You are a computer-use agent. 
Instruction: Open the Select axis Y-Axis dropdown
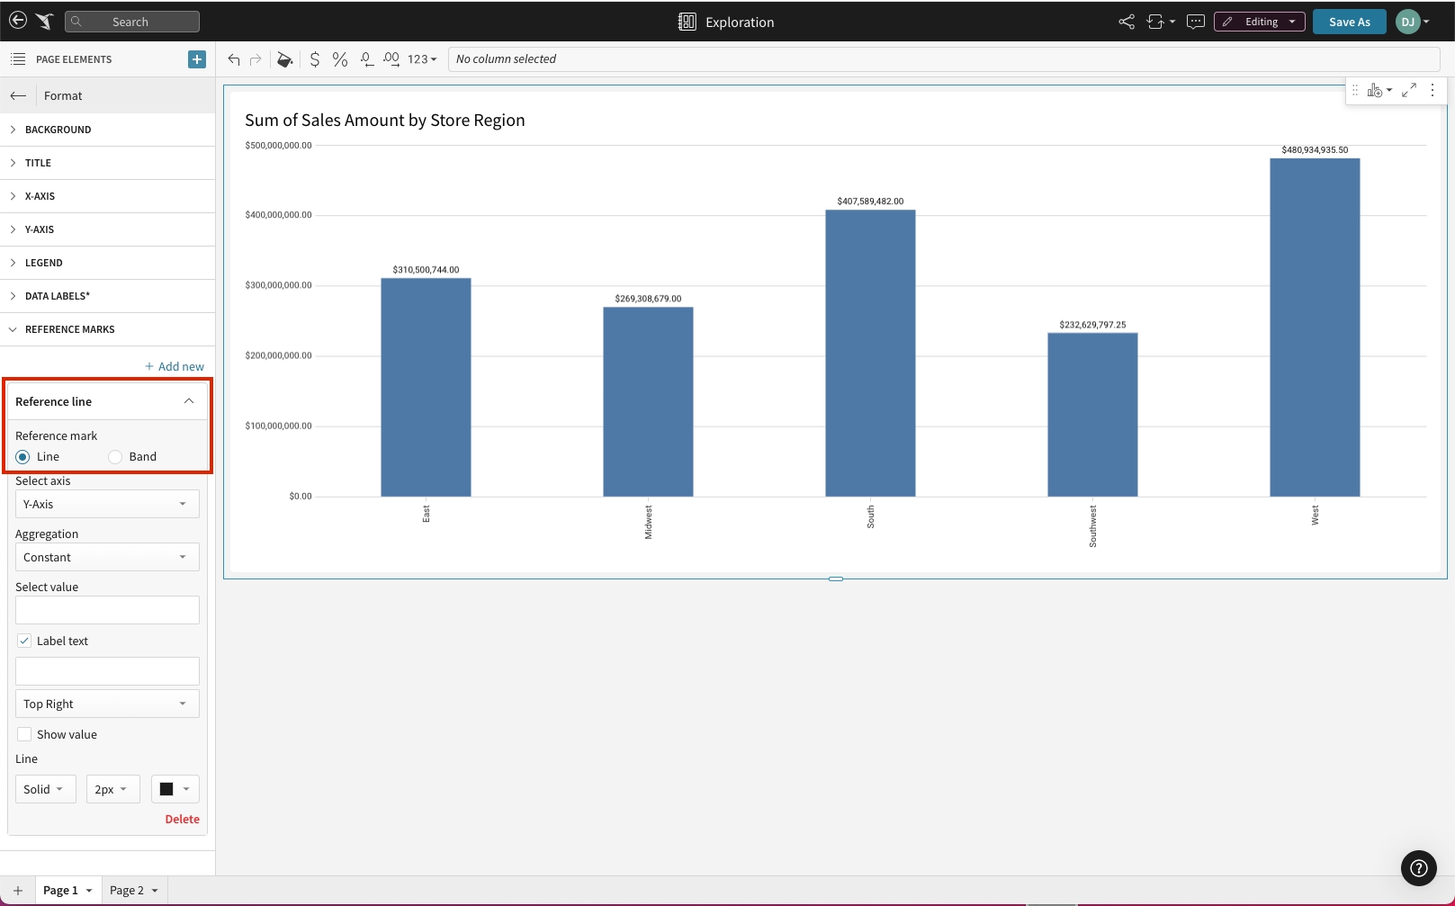[107, 505]
